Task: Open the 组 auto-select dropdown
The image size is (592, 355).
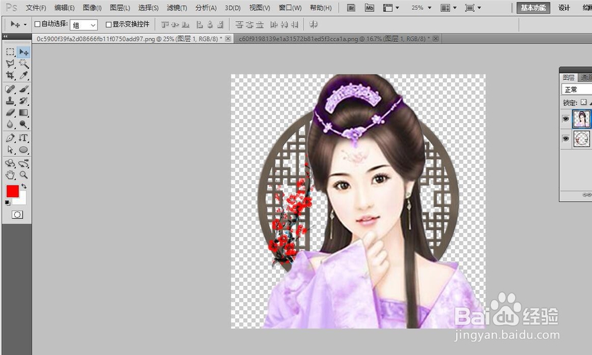Action: click(84, 25)
